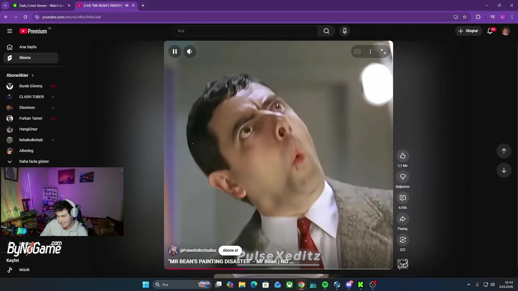Open Albedeg subscription channel
Viewport: 518px width, 291px height.
coord(31,151)
